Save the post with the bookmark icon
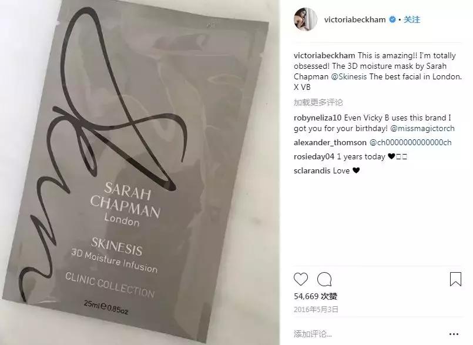The image size is (473, 345). click(x=455, y=279)
